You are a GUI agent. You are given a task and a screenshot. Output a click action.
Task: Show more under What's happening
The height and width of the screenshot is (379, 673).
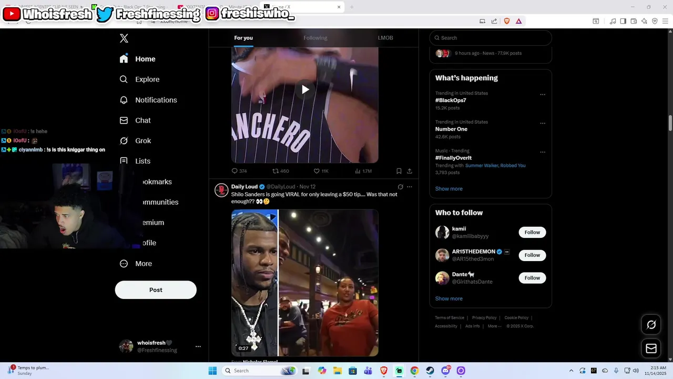449,189
